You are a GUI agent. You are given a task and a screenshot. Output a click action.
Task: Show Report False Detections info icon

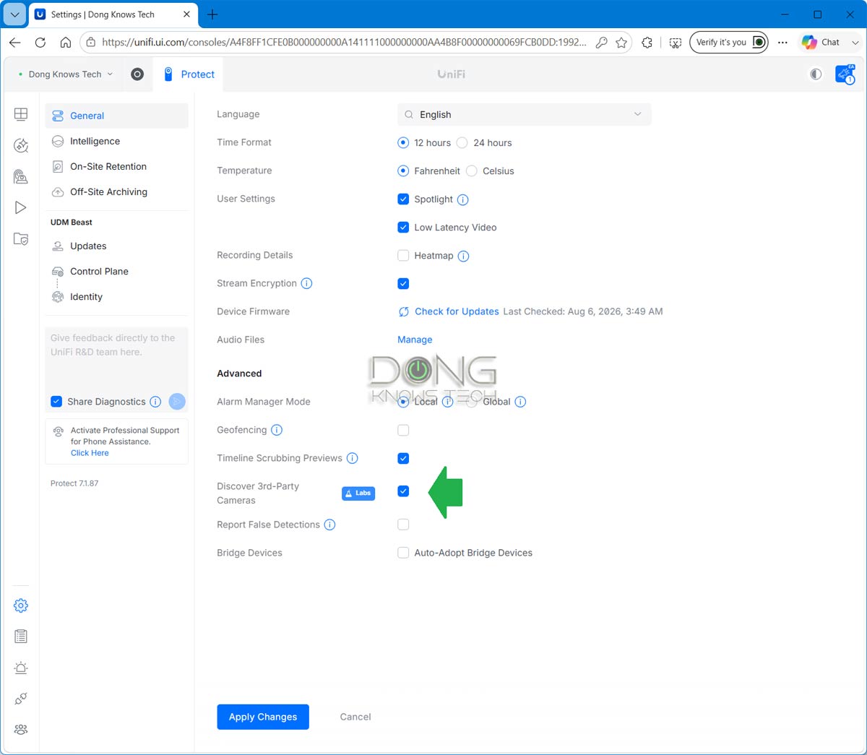329,525
